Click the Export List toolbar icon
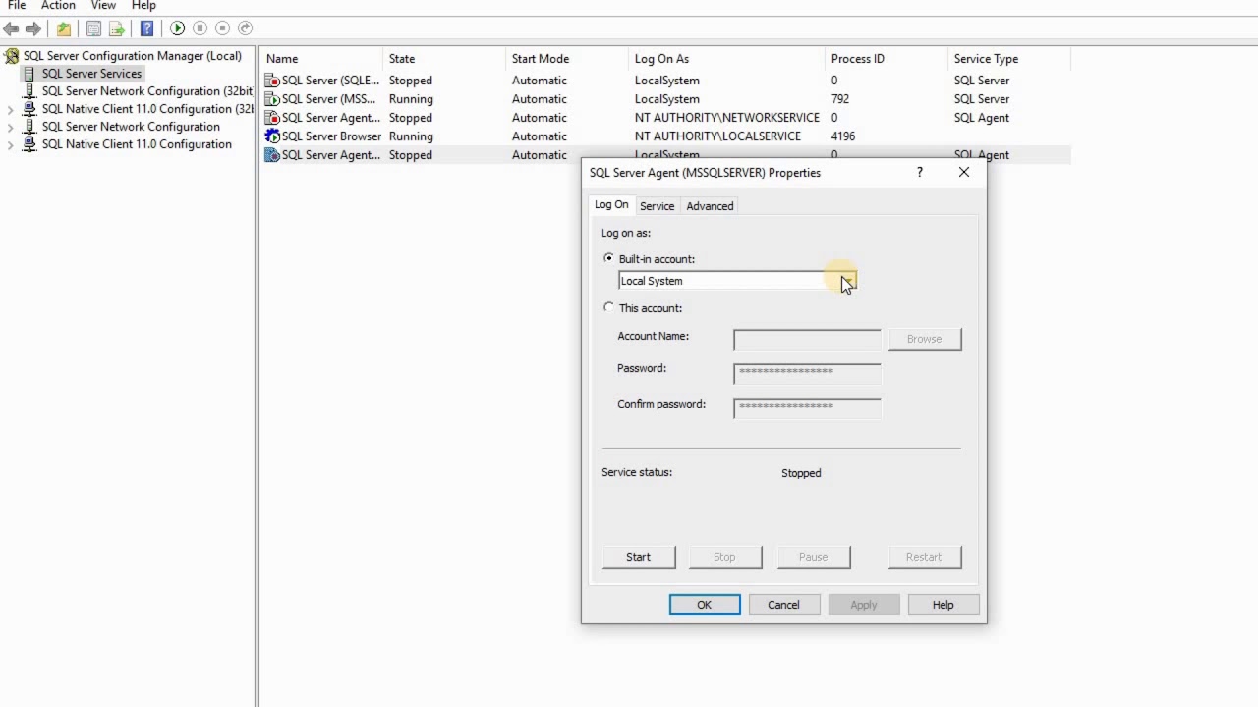 pyautogui.click(x=117, y=28)
